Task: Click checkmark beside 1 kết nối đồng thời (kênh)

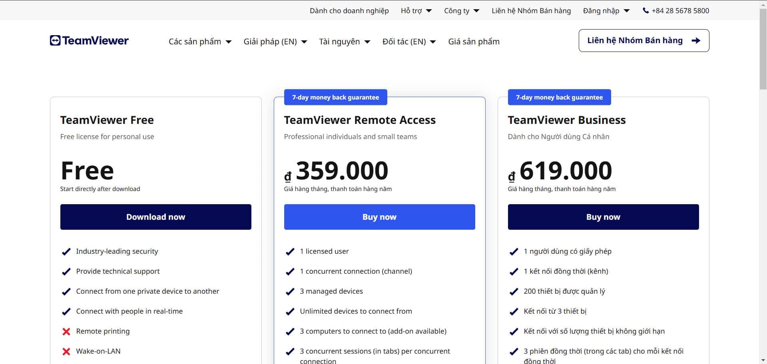Action: 514,271
